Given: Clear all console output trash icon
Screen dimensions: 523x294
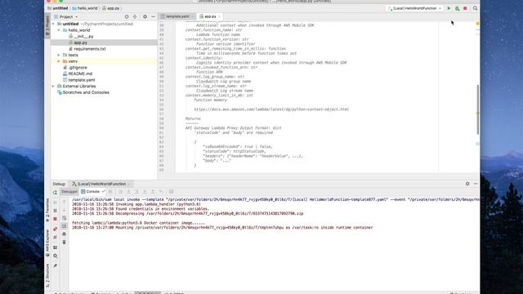Looking at the screenshot, I should 64,243.
